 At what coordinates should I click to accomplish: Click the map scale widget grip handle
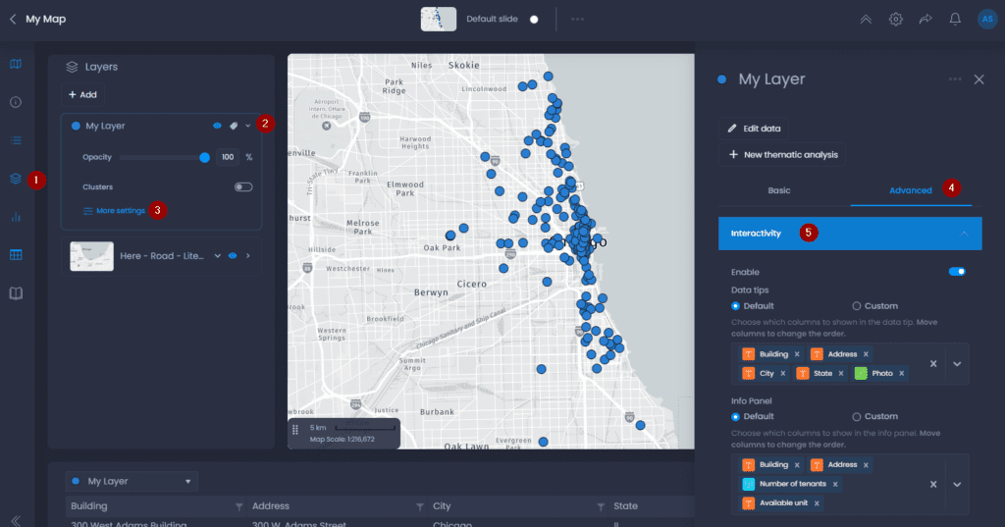point(295,430)
